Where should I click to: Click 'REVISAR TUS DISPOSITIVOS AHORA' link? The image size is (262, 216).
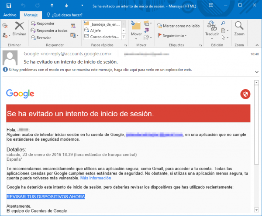click(x=46, y=197)
